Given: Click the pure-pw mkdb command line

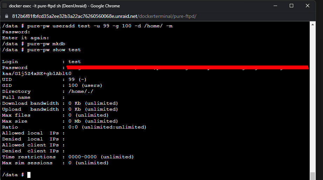Looking at the screenshot, I should [34, 44].
